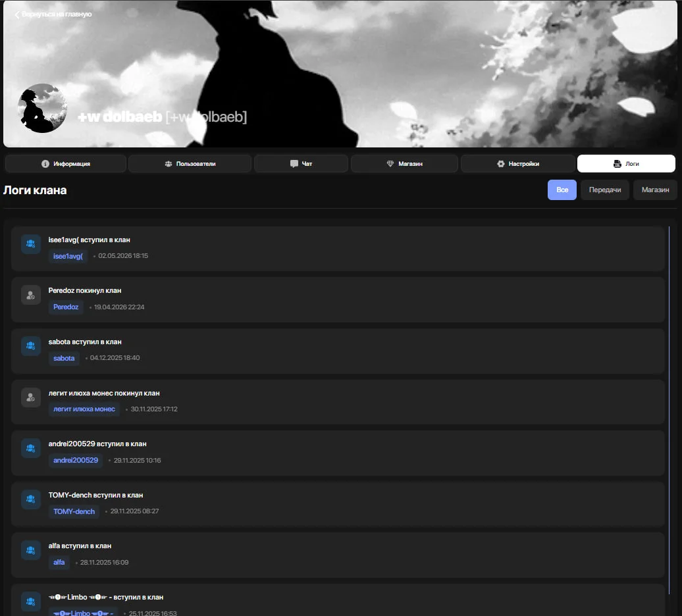Click the joined-clan icon beside Limbo entry

31,602
